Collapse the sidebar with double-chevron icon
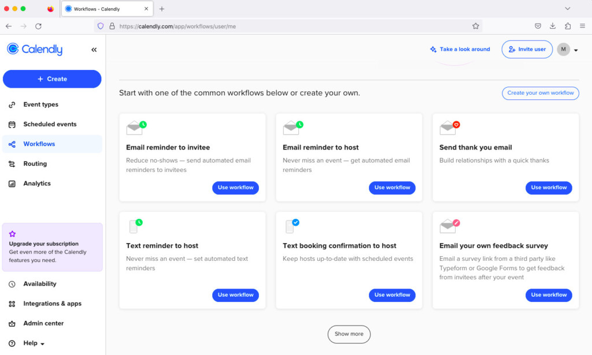The image size is (592, 355). 94,50
